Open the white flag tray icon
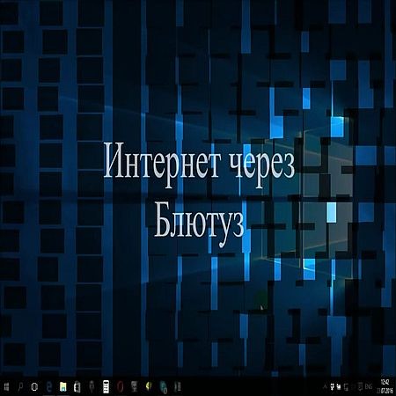396x396 pixels. coord(339,387)
